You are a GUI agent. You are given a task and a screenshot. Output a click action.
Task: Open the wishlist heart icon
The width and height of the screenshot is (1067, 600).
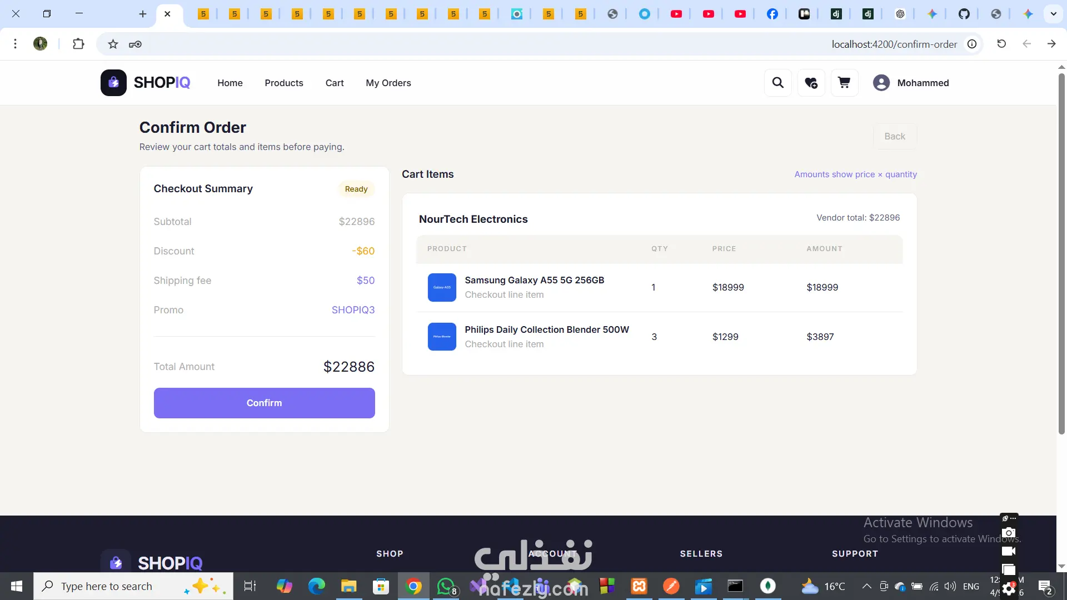(811, 83)
